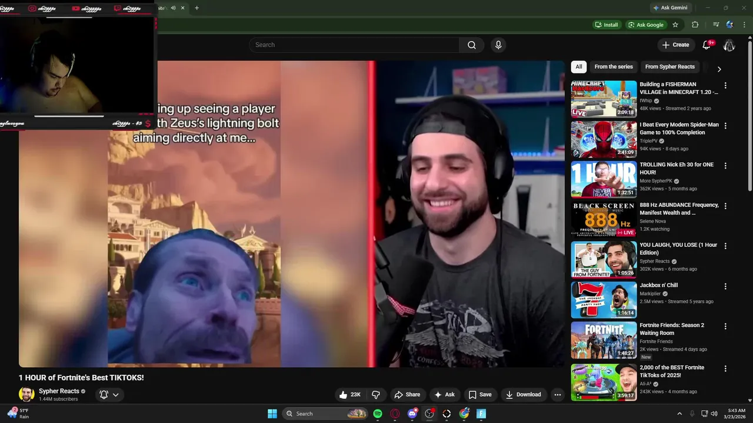Open options menu for 2,000 BEST Fortnite TikToks
Screen dimensions: 753x423
[x=725, y=368]
